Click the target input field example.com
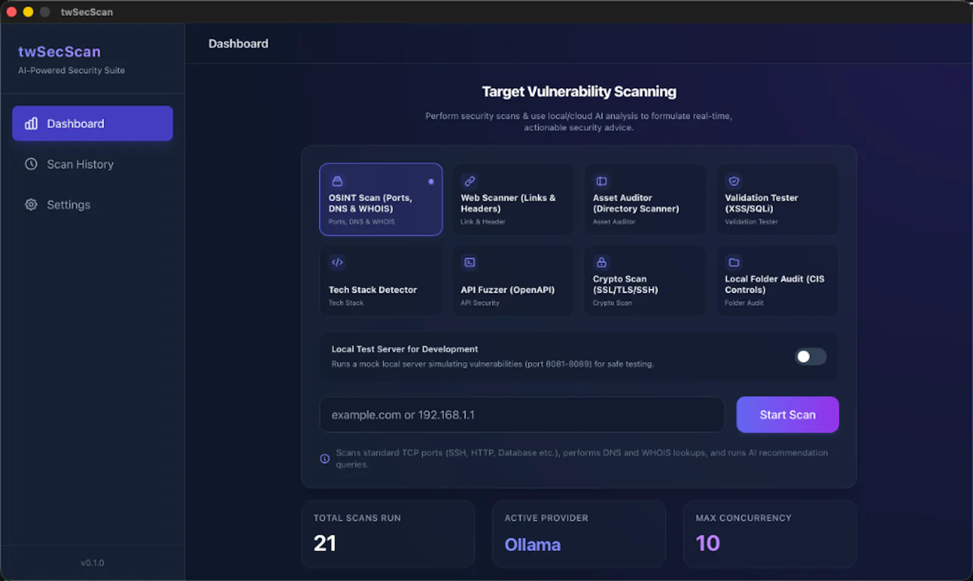This screenshot has width=973, height=581. pyautogui.click(x=522, y=415)
